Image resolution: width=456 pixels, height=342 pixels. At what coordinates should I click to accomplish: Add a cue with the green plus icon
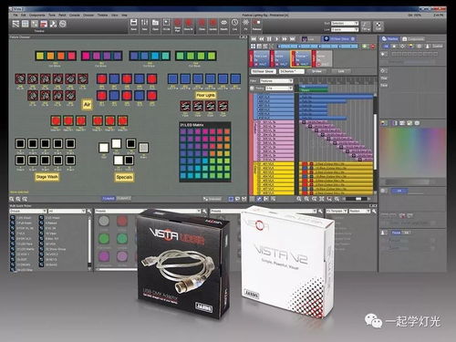click(365, 47)
